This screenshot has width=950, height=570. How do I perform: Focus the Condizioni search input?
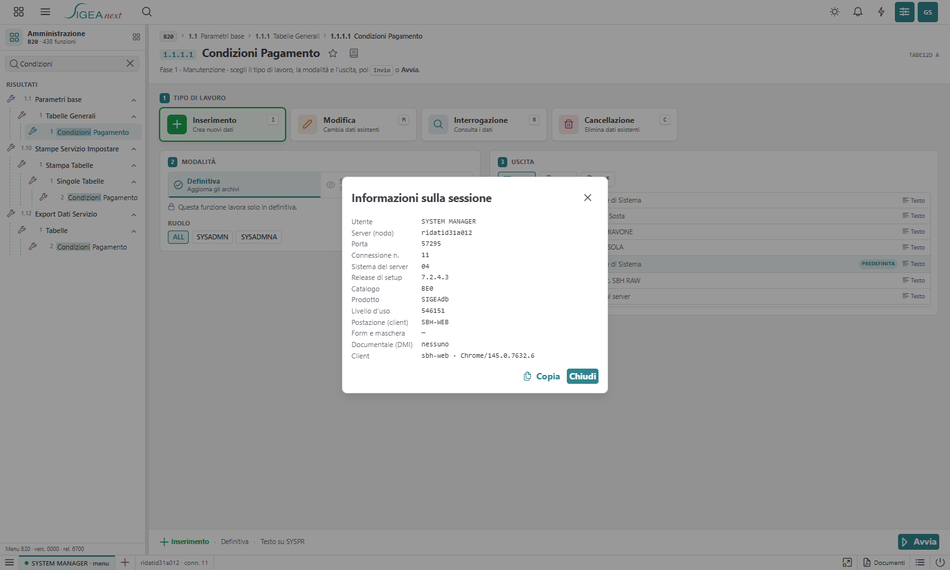[72, 63]
